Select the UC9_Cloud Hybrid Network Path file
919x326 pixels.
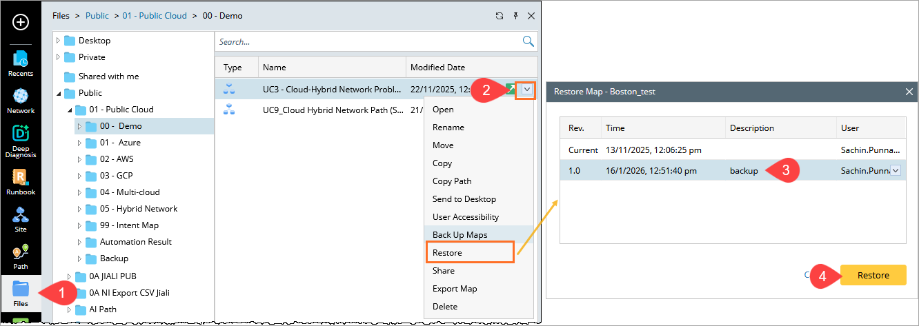click(333, 110)
